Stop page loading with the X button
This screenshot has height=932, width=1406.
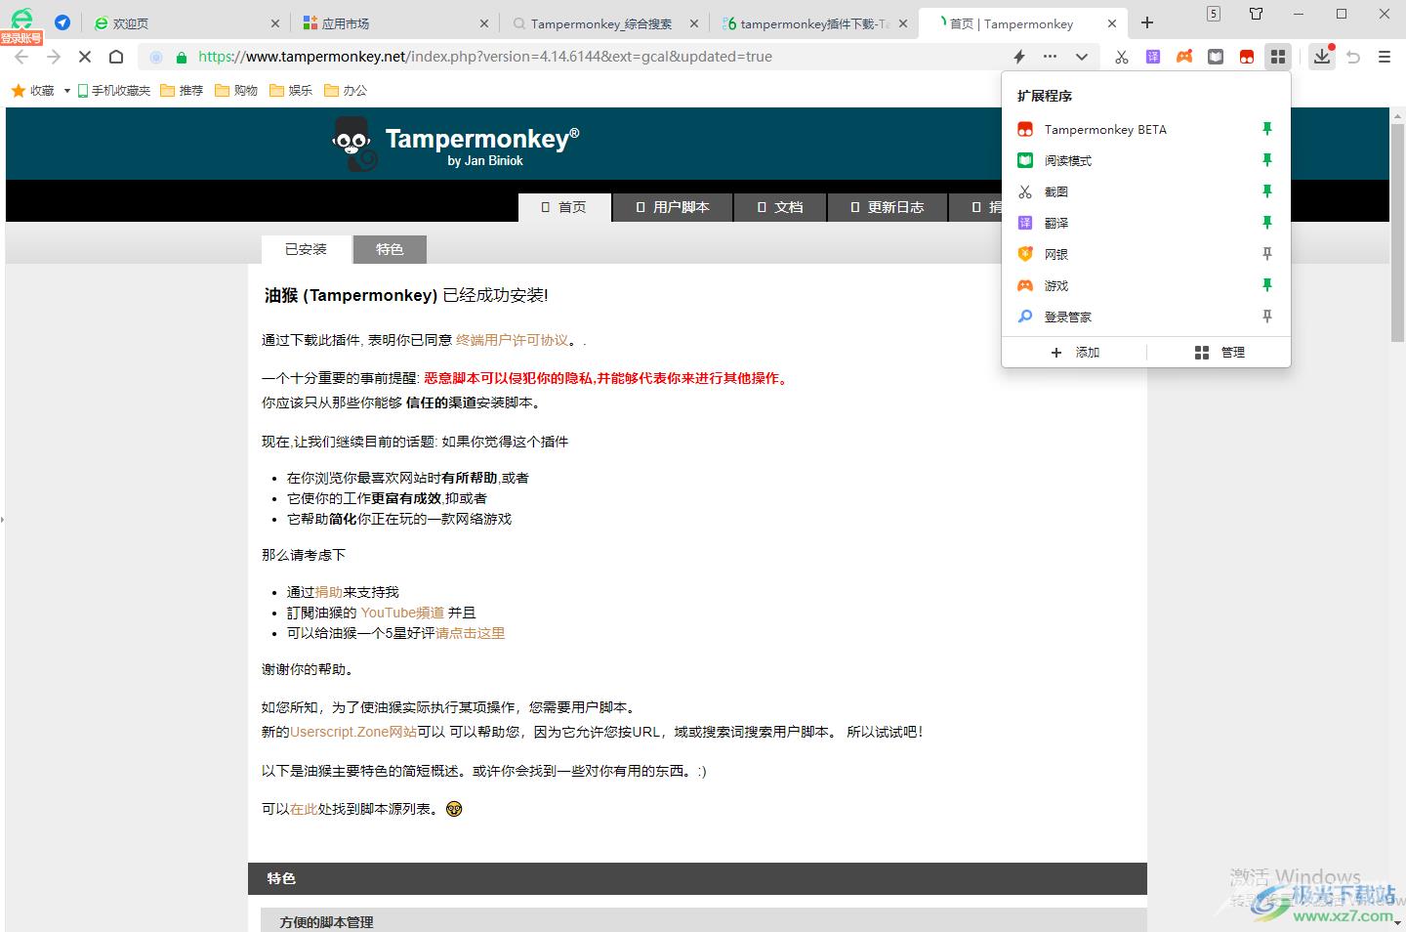click(85, 57)
